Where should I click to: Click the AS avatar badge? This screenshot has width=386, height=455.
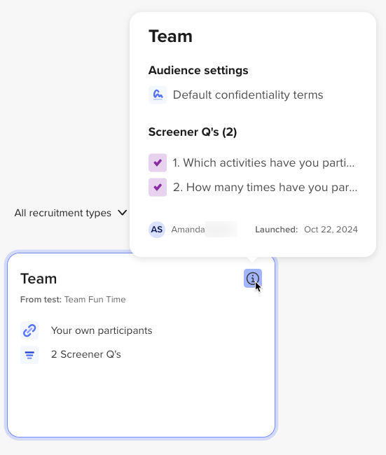pos(157,230)
